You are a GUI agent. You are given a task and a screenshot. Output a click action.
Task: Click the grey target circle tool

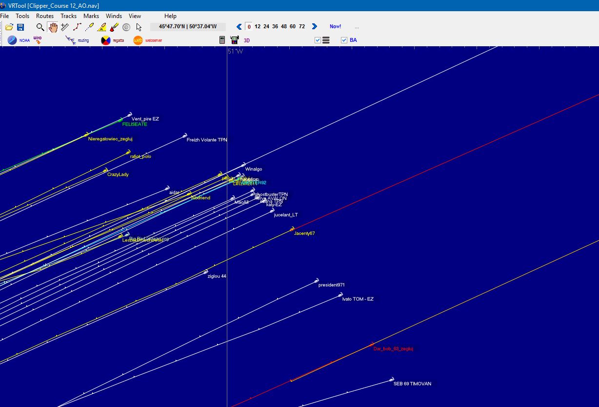pos(126,27)
